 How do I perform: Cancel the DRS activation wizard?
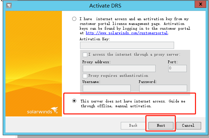click(x=188, y=125)
